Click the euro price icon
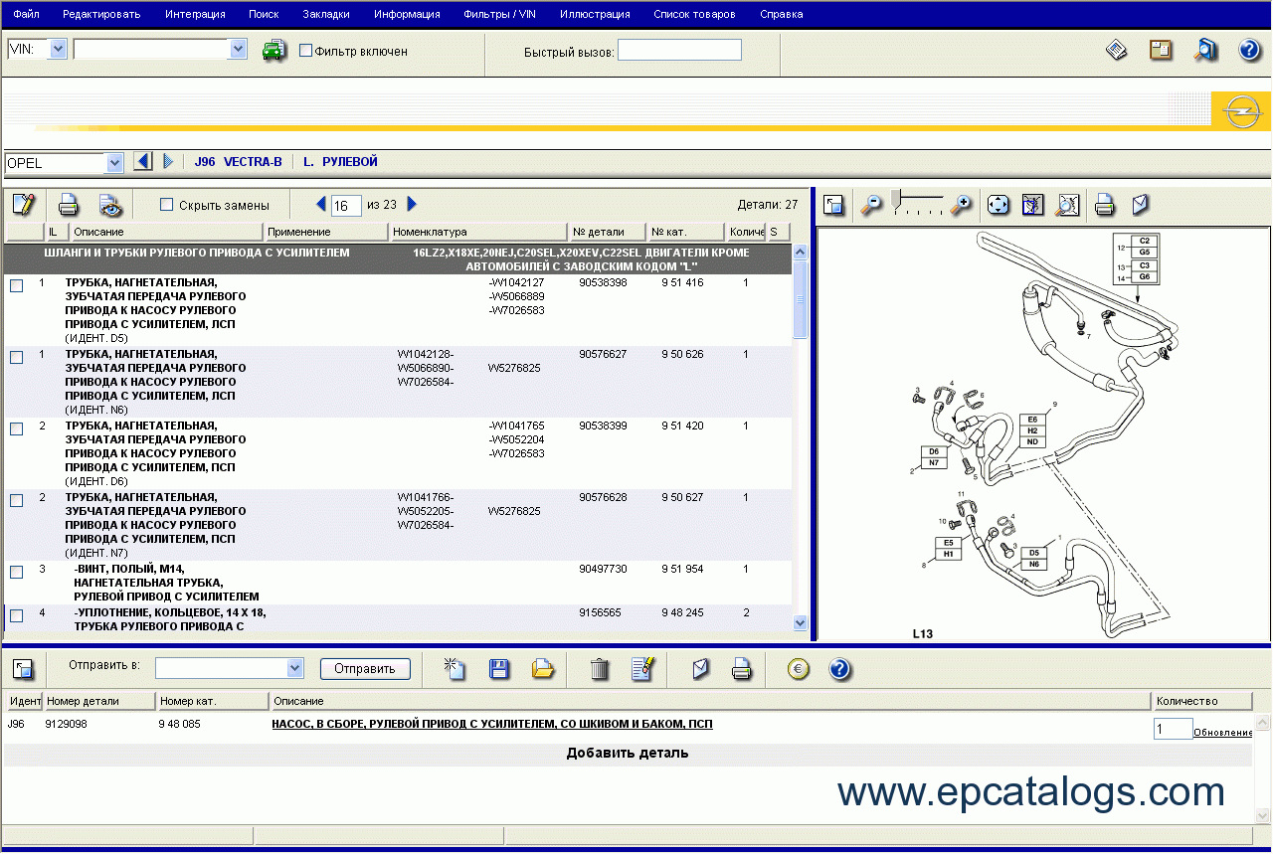The width and height of the screenshot is (1273, 854). 797,669
